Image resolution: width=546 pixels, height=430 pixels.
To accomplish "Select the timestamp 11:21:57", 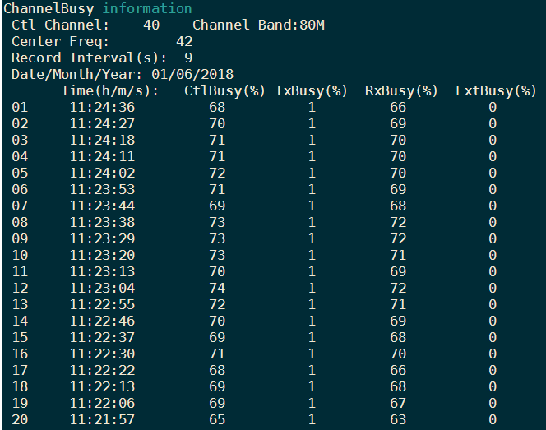I will click(x=102, y=420).
